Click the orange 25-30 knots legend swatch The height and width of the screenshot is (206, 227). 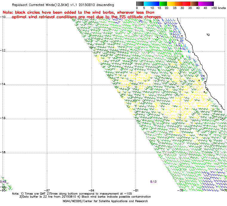tap(179, 4)
